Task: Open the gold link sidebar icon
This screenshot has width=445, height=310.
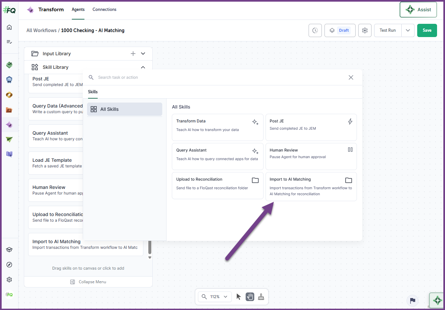Action: (x=9, y=95)
